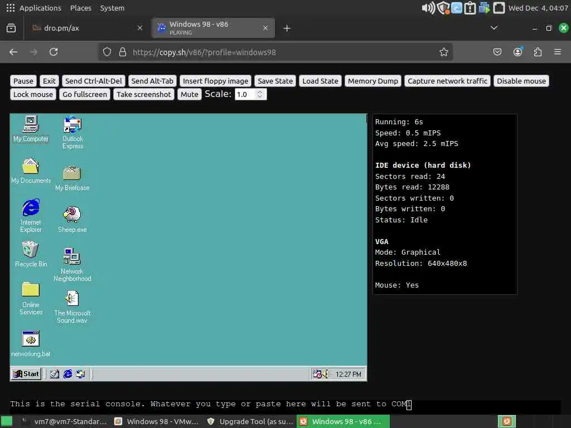Send Ctrl-Alt-Del to the emulator
This screenshot has height=428, width=571.
tap(94, 81)
